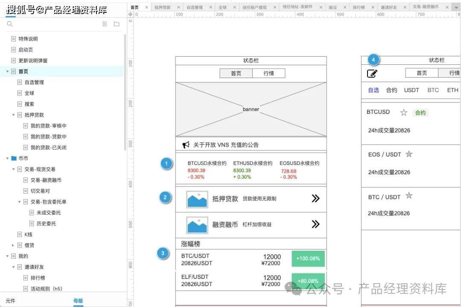Collapse the 首页 page tree node
This screenshot has height=307, width=461.
point(7,71)
